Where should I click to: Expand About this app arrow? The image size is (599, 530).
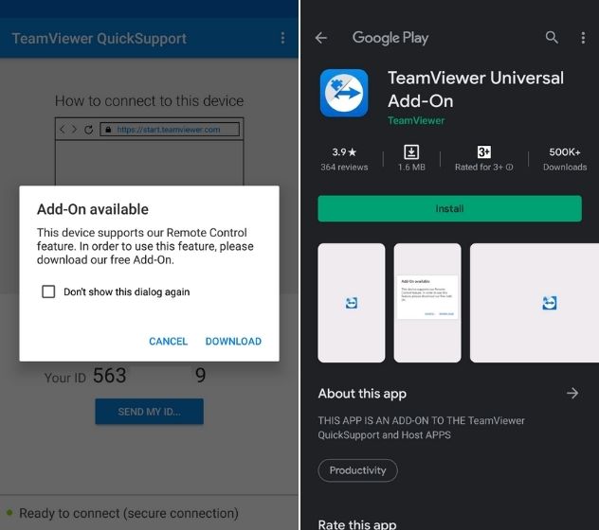click(572, 393)
